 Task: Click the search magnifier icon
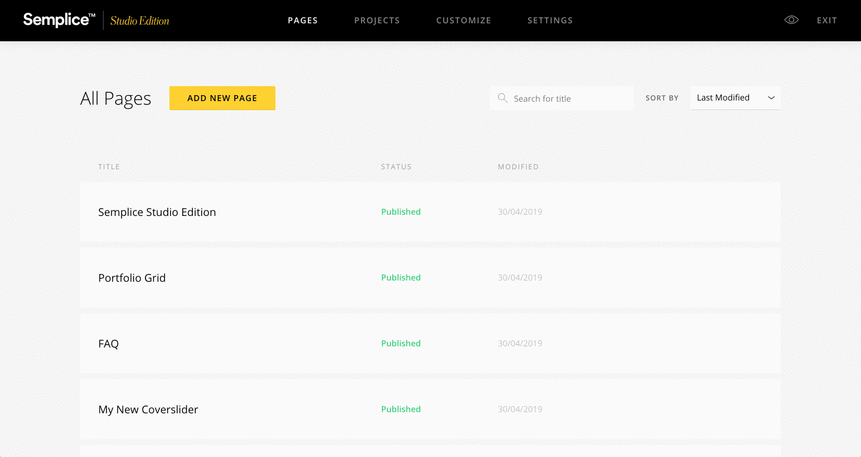click(x=503, y=98)
